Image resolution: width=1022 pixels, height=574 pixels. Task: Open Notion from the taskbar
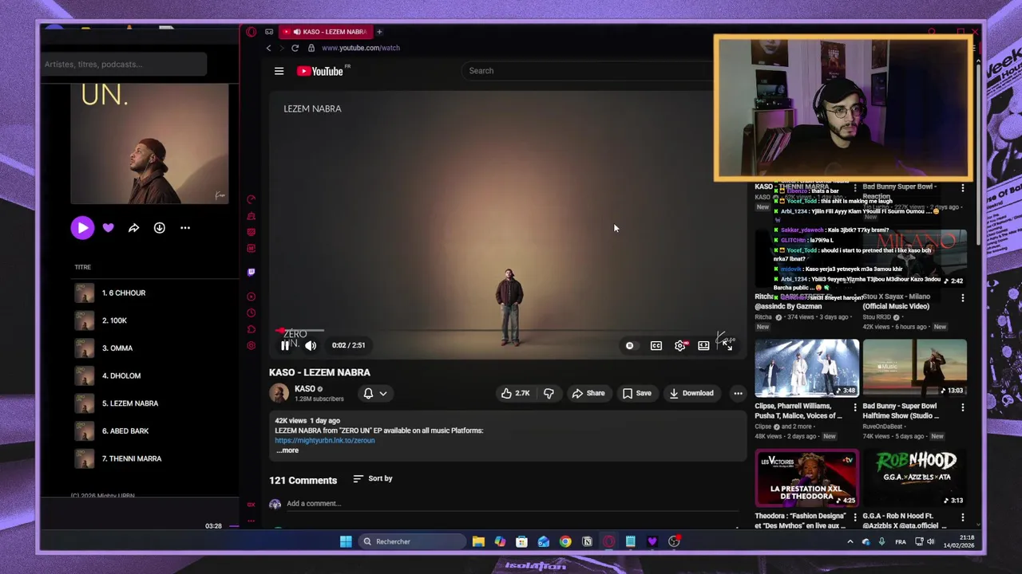[587, 542]
